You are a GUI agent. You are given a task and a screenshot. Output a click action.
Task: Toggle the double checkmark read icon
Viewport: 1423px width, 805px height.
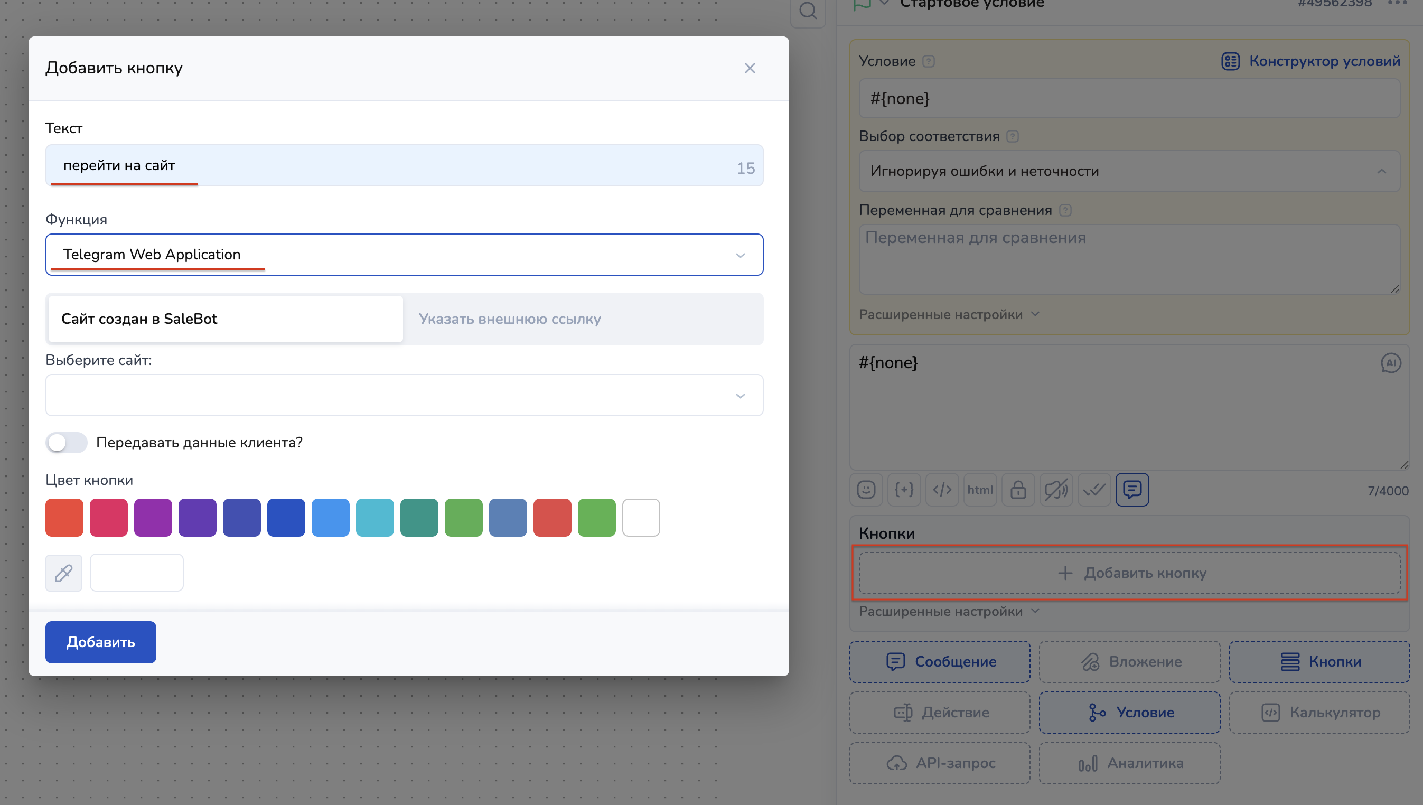coord(1094,490)
